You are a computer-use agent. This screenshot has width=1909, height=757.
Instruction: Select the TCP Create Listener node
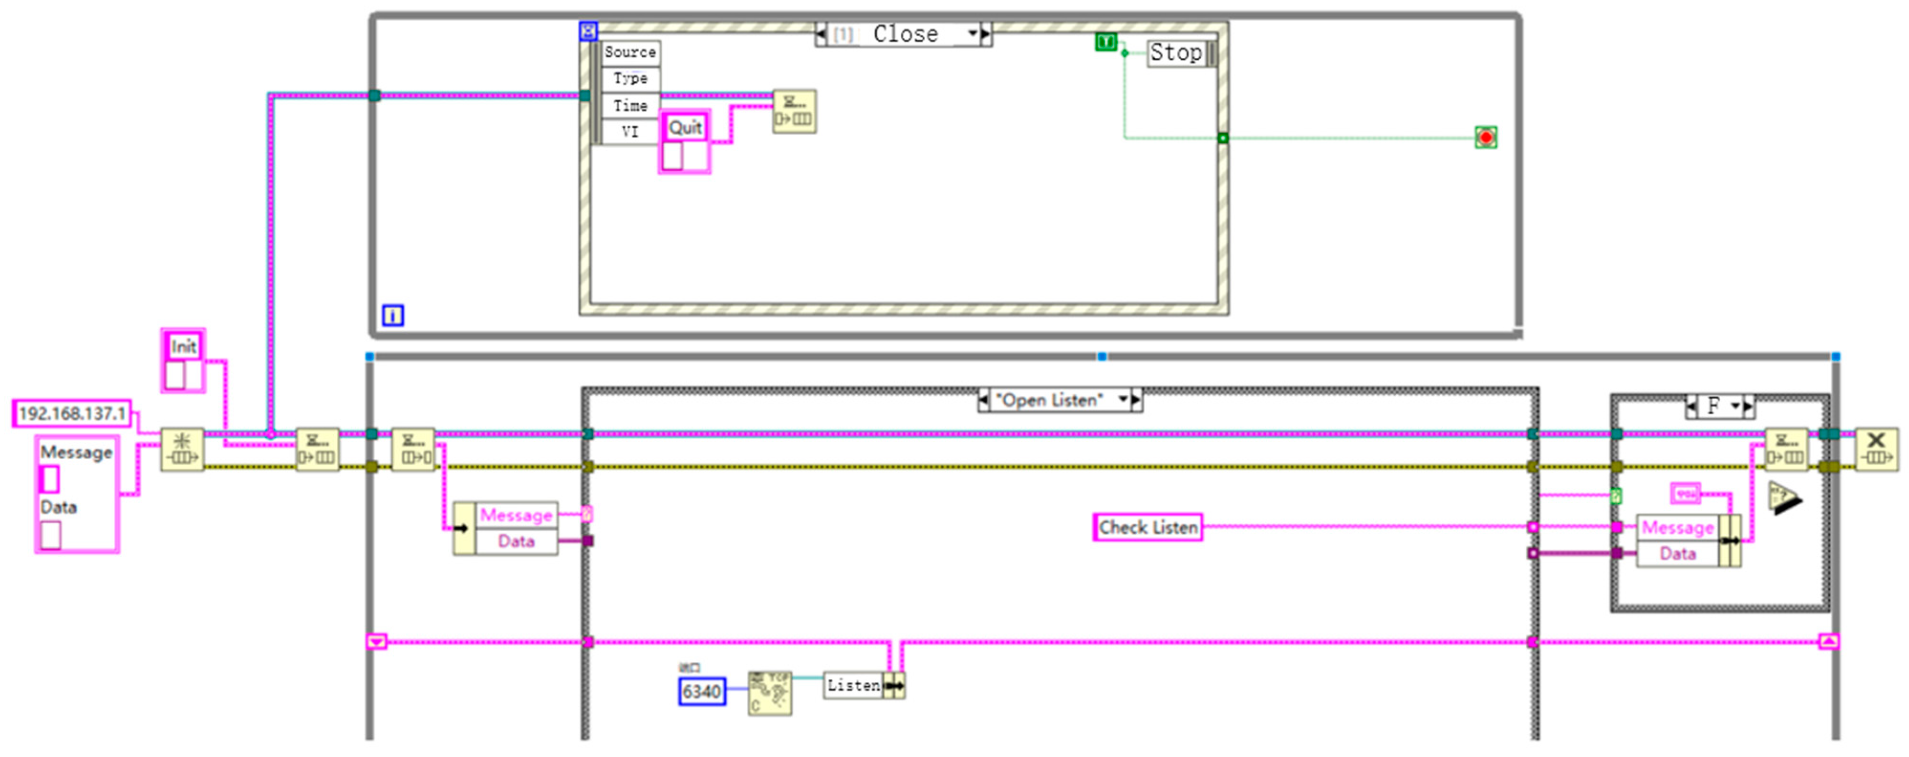[x=769, y=692]
